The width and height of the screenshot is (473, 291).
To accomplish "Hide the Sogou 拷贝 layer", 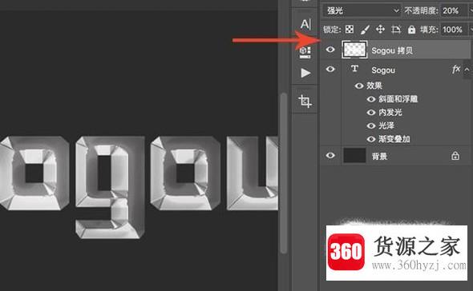I will (330, 50).
